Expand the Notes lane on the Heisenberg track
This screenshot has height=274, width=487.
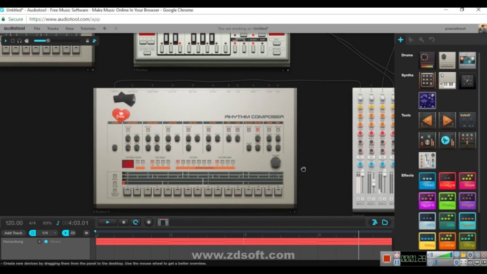39,241
